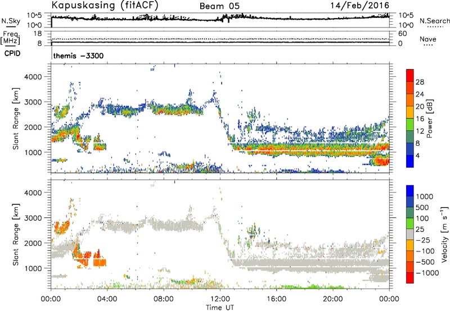Image resolution: width=450 pixels, height=311 pixels.
Task: Click the 16 tick on Power colorbar
Action: coord(420,119)
